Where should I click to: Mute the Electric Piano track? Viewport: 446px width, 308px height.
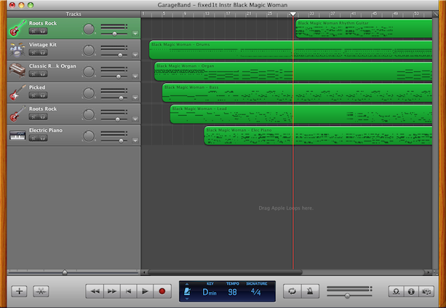click(33, 138)
